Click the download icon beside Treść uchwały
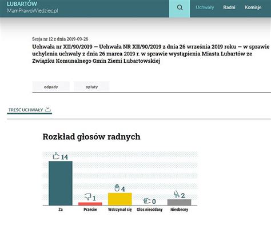271x229 pixels. tap(48, 110)
